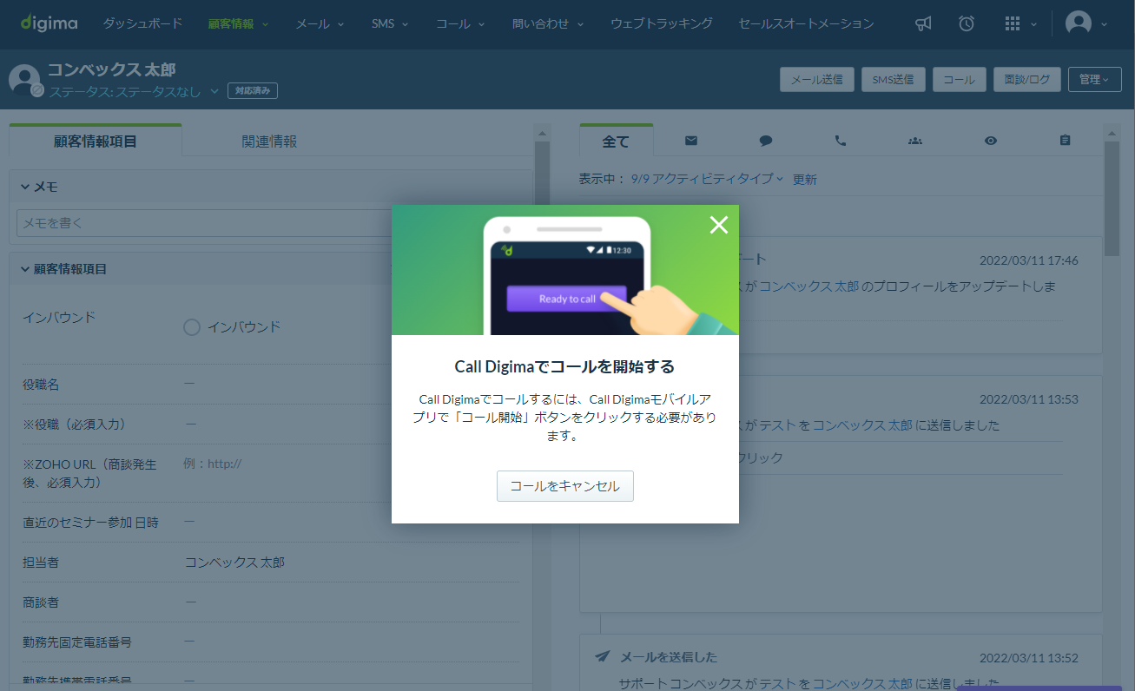Click the 面談/ログ button
This screenshot has height=691, width=1135.
pos(1026,80)
